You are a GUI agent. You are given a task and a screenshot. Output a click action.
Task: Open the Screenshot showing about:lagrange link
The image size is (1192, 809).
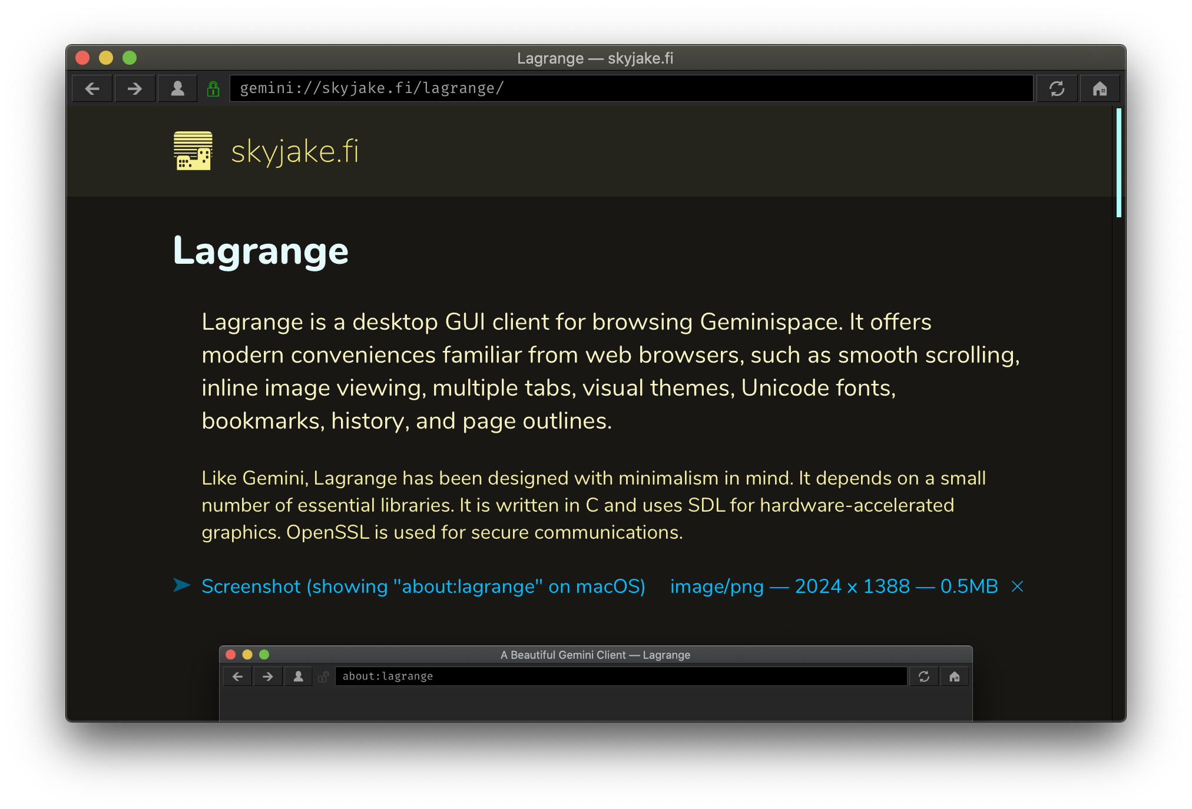click(x=423, y=586)
